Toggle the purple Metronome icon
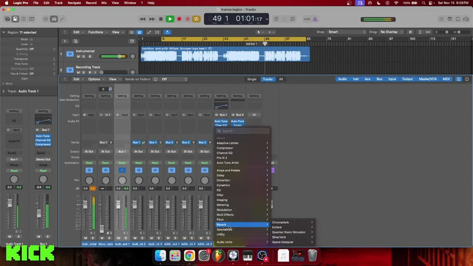This screenshot has width=473, height=266. pyautogui.click(x=315, y=19)
